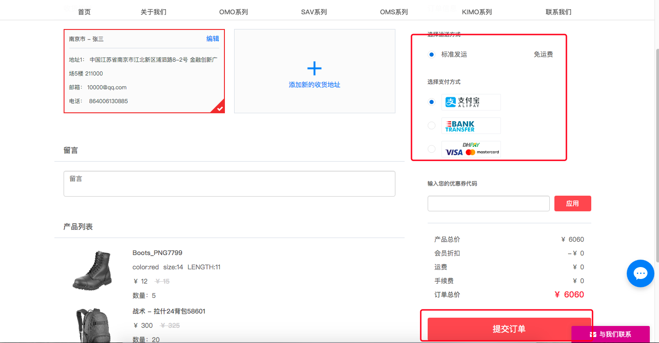Image resolution: width=659 pixels, height=343 pixels.
Task: Open the chat bubble icon at bottom right
Action: point(640,273)
